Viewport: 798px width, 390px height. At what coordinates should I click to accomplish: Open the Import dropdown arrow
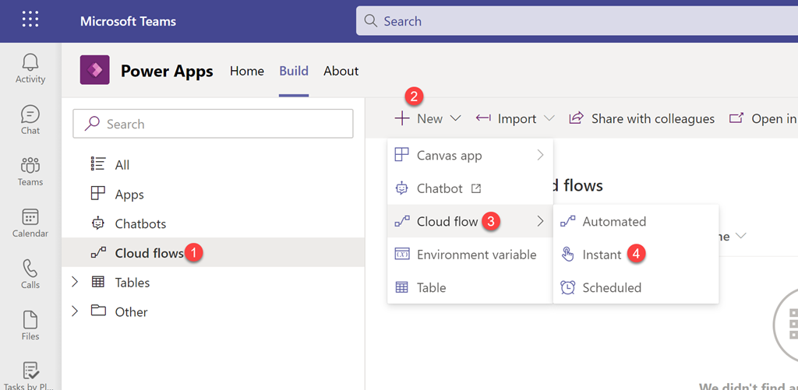point(549,118)
